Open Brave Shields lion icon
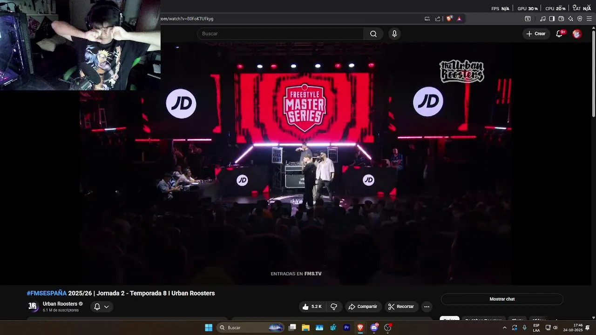 [x=449, y=19]
